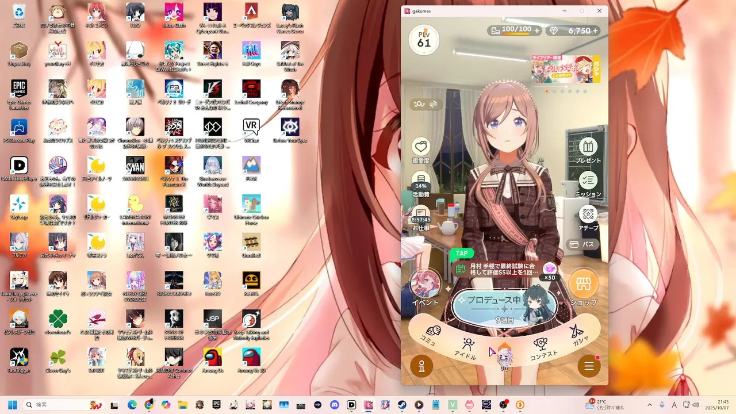Open PS Remote Play desktop shortcut
Image resolution: width=736 pixels, height=414 pixels.
pos(19,131)
